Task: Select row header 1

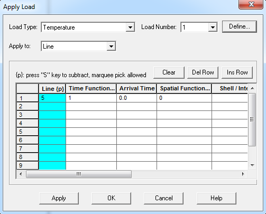Action: click(x=27, y=98)
